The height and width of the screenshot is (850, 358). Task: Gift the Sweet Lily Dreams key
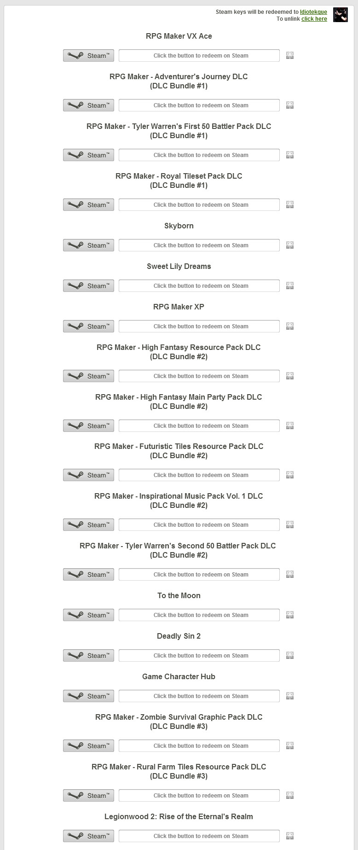(290, 285)
